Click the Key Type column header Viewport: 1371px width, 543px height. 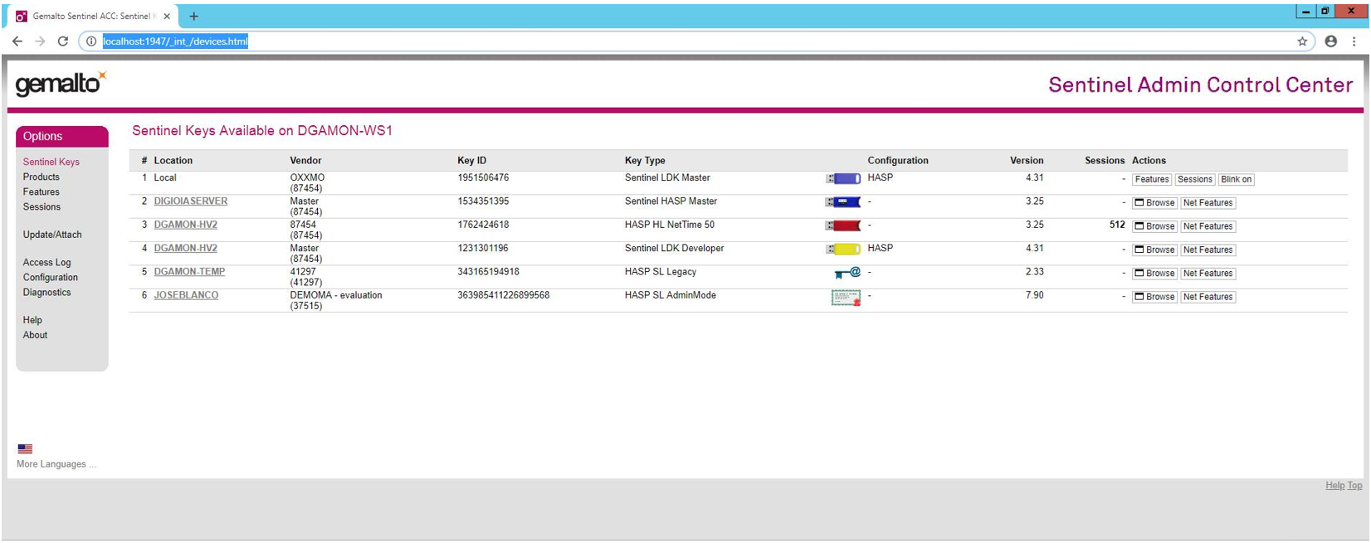pos(645,161)
